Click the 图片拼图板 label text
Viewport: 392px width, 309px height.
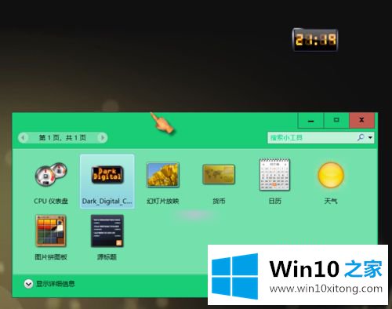coord(51,257)
